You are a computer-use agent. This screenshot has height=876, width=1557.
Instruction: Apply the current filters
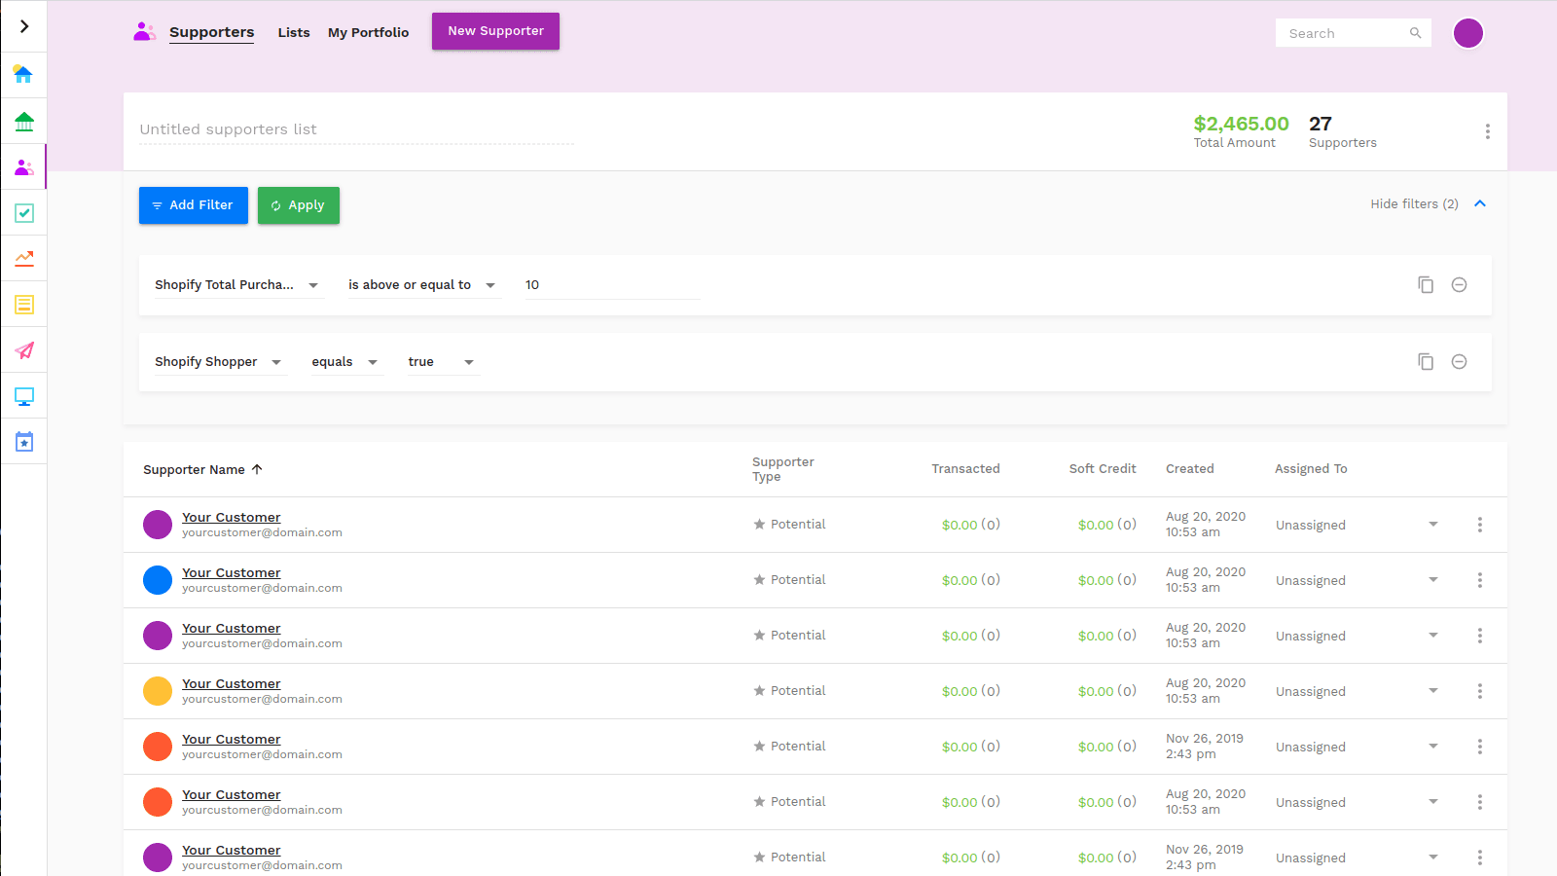pos(298,205)
